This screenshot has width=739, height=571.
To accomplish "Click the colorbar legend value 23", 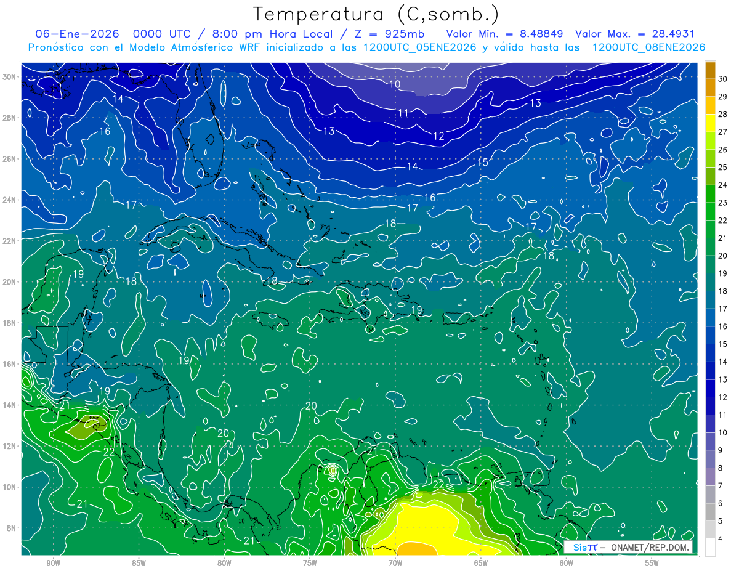I will click(723, 203).
